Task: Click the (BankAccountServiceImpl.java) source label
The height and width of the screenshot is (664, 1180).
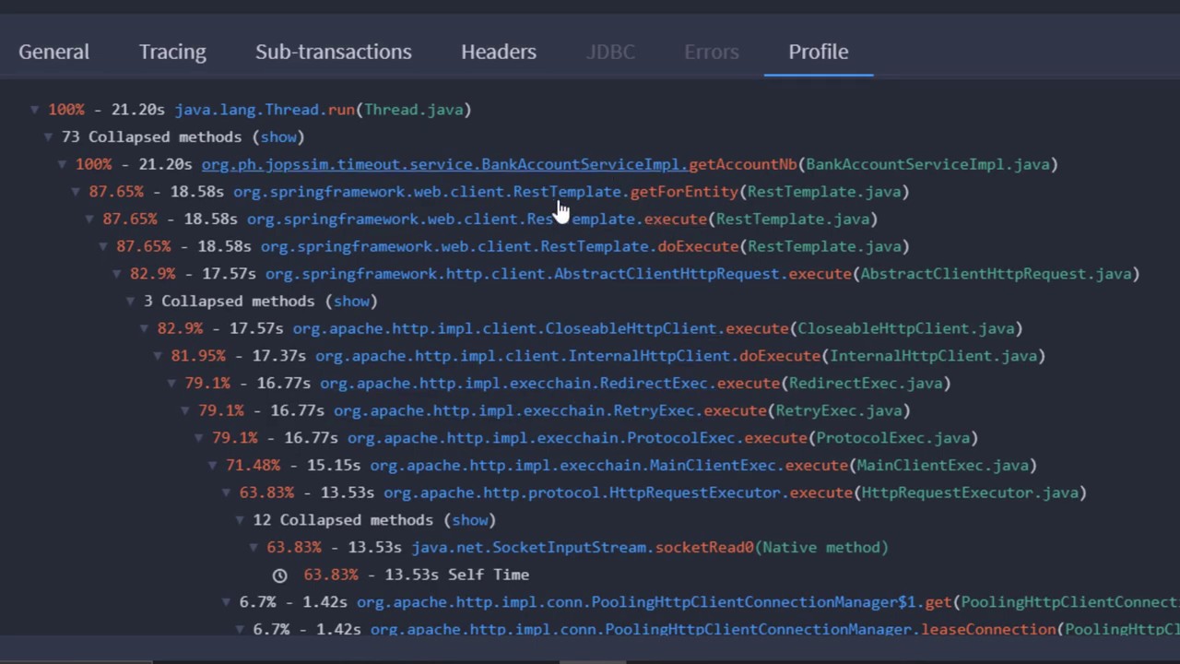Action: [x=927, y=164]
